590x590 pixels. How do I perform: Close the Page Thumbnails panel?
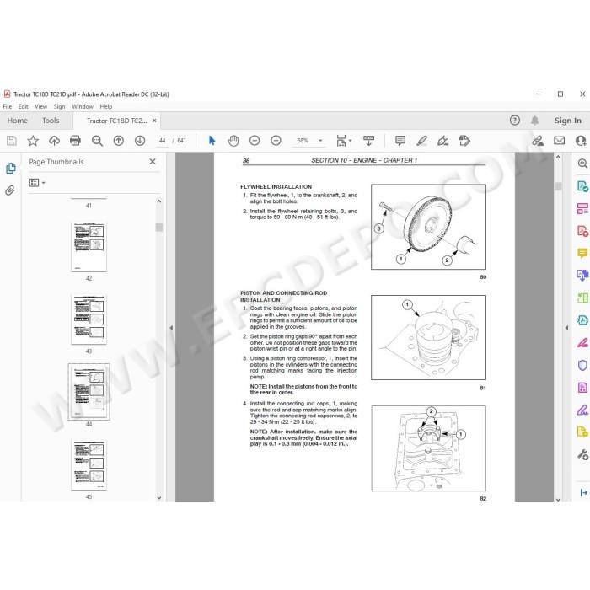(153, 162)
